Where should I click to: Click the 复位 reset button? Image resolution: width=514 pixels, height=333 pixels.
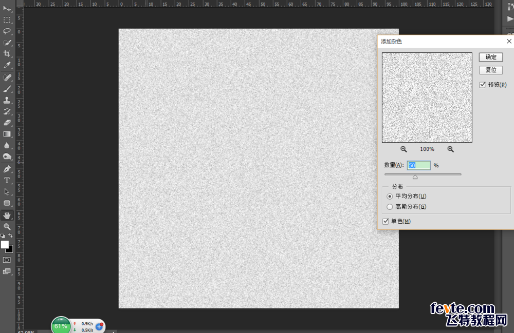491,70
